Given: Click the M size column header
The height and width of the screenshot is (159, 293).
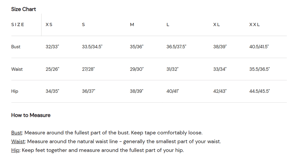Looking at the screenshot, I should [132, 25].
